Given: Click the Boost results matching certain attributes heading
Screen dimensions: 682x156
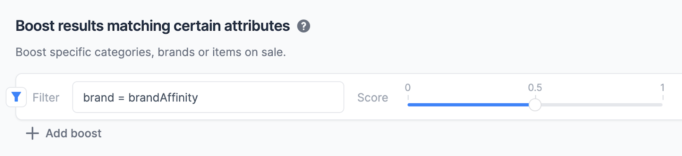Looking at the screenshot, I should coord(153,26).
